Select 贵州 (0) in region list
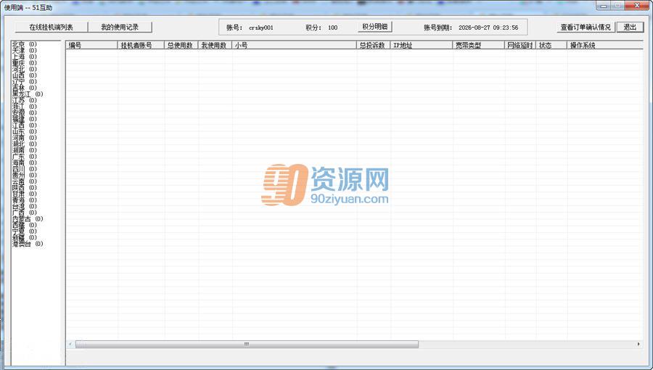Viewport: 653px width, 370px height. [x=24, y=176]
